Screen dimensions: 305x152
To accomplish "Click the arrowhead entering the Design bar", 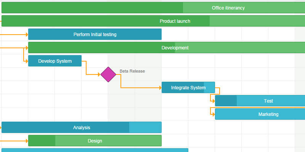I will (x=27, y=141).
